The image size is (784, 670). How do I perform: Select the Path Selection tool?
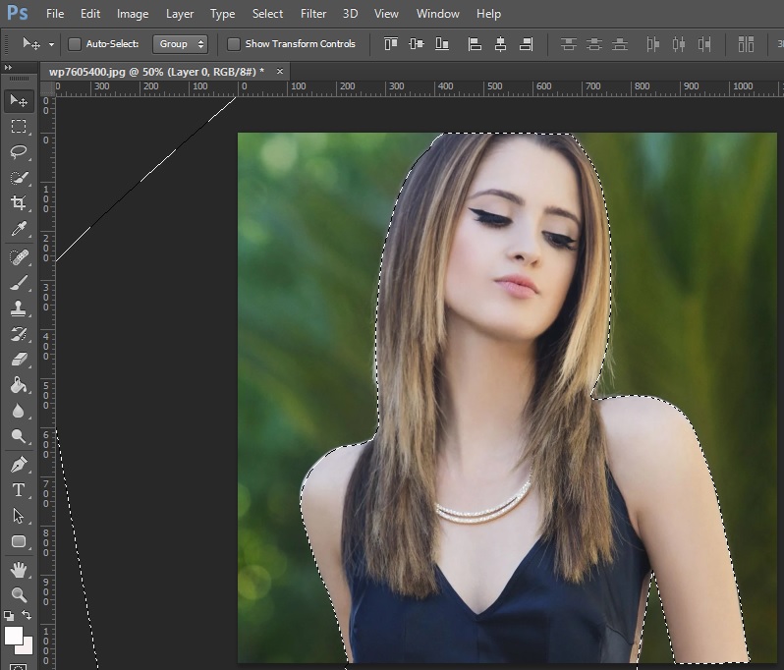19,516
